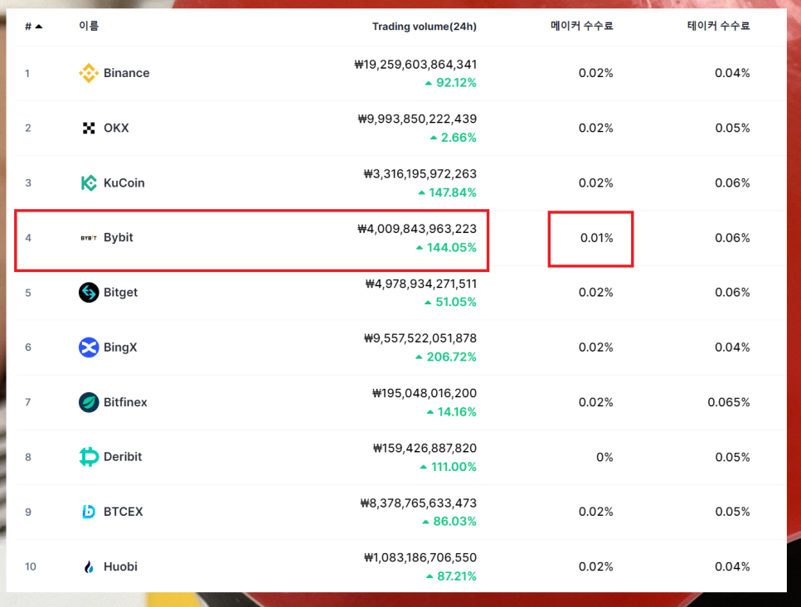Click the BingX logo icon
The image size is (801, 607).
tap(89, 347)
